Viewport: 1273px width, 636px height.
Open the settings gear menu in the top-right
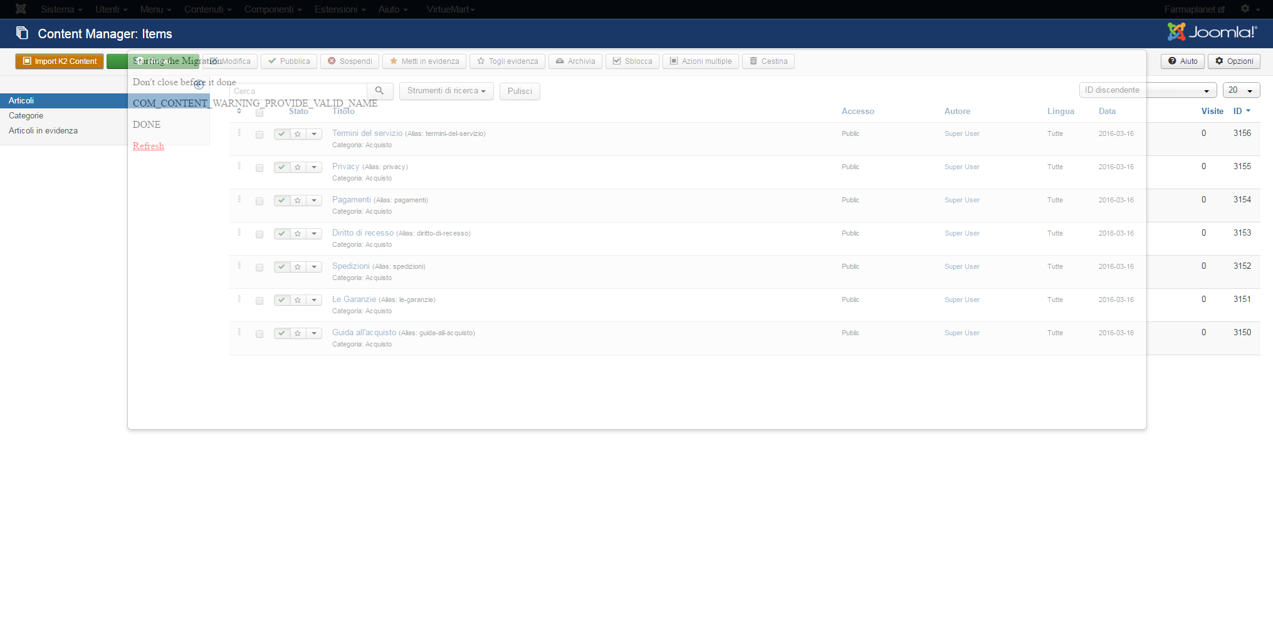coord(1250,9)
